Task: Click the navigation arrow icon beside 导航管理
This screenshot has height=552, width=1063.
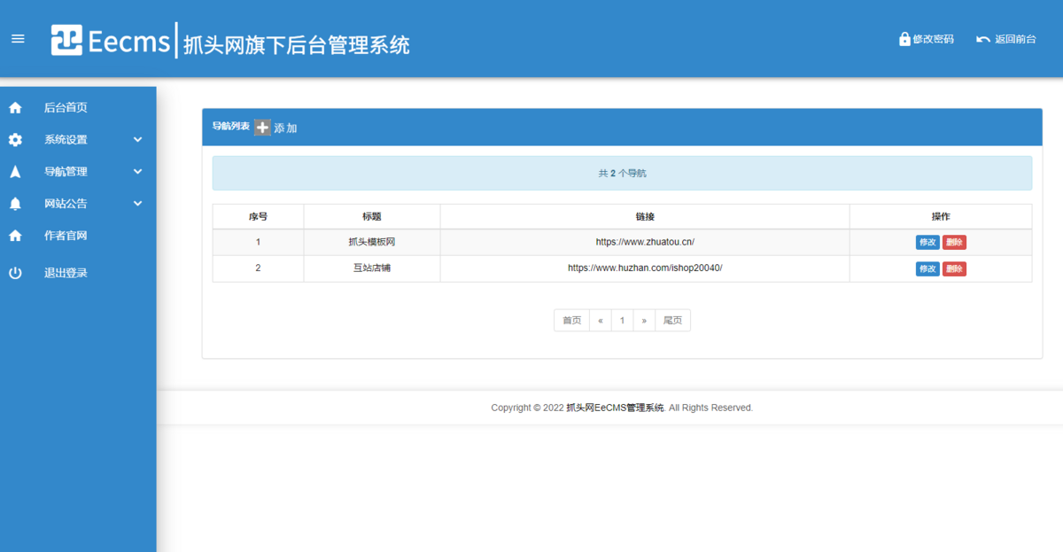Action: [15, 172]
